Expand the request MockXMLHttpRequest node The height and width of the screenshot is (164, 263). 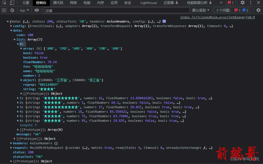pos(11,148)
